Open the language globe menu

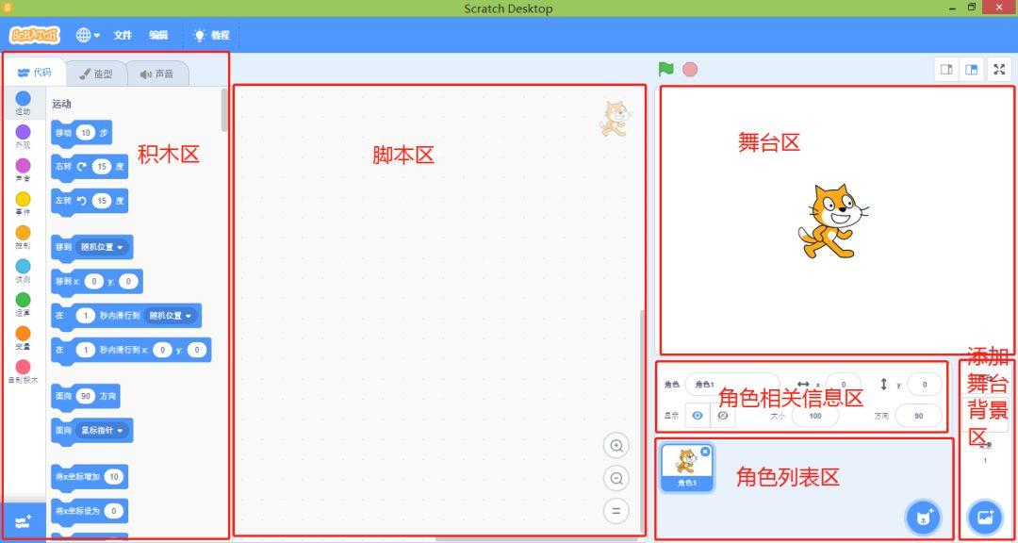(88, 35)
